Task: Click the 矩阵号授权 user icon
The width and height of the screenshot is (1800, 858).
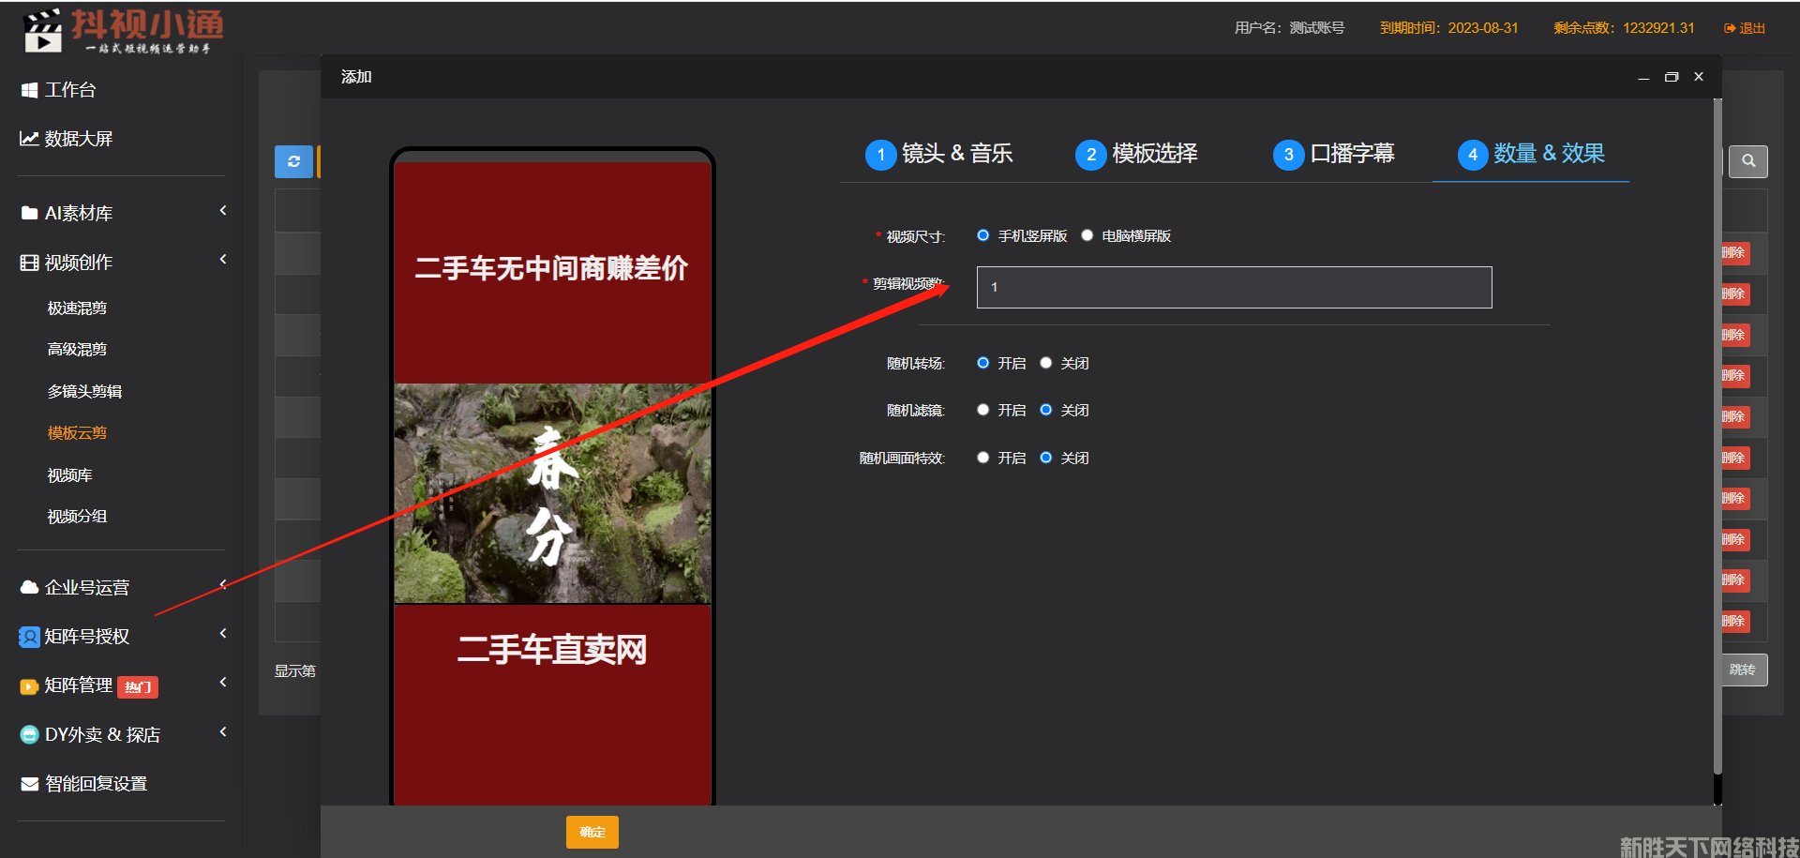Action: pos(29,637)
